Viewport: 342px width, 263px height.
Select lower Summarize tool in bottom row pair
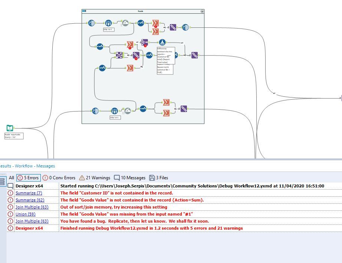(x=166, y=113)
